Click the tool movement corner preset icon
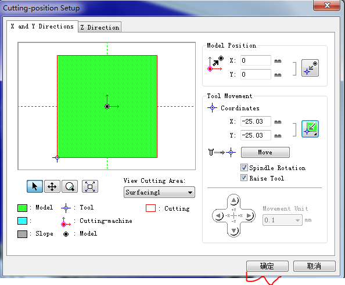 (310, 129)
